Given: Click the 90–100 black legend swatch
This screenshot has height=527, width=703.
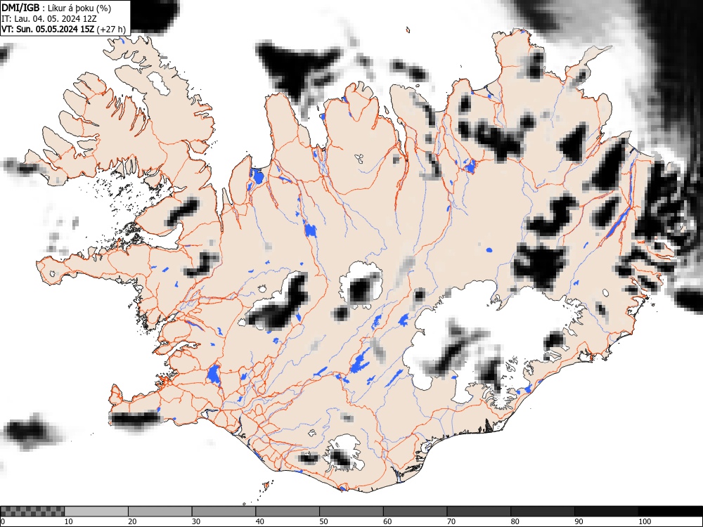Looking at the screenshot, I should (x=606, y=512).
